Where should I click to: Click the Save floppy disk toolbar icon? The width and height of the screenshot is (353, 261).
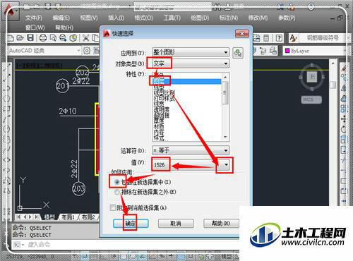30,38
